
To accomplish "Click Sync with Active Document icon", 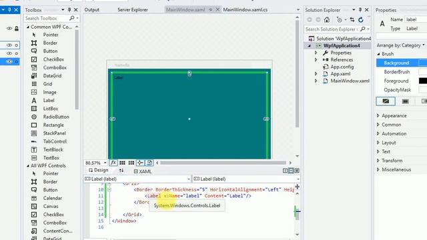I will pyautogui.click(x=352, y=19).
